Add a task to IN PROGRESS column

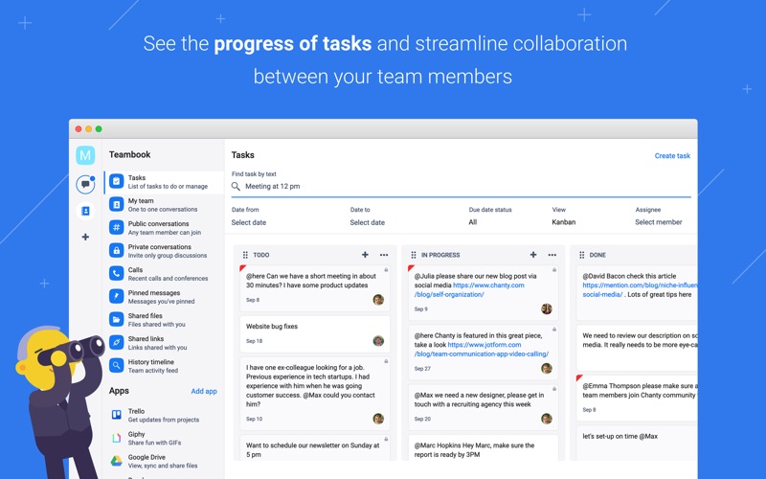click(x=533, y=255)
